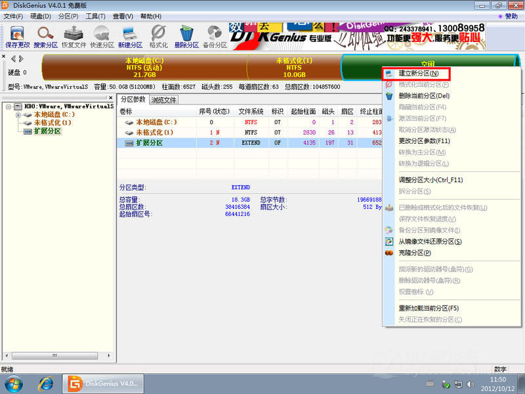This screenshot has width=525, height=394.
Task: Click tree panel scrollbar right arrow
Action: pyautogui.click(x=108, y=355)
